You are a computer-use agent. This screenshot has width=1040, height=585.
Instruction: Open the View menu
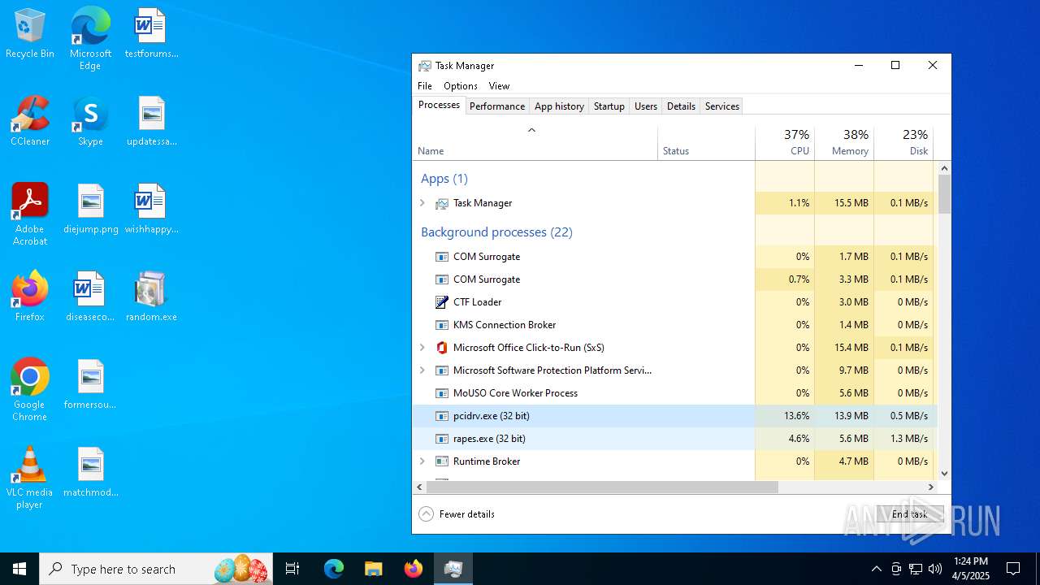[x=499, y=86]
